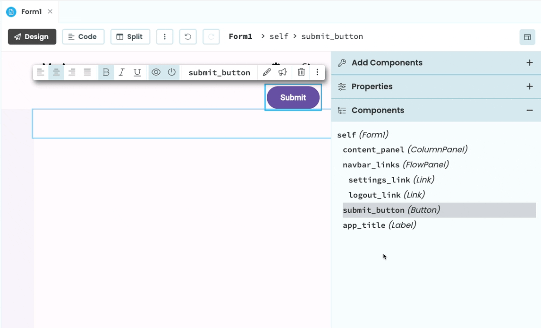Toggle visibility with the eye icon

coord(156,72)
